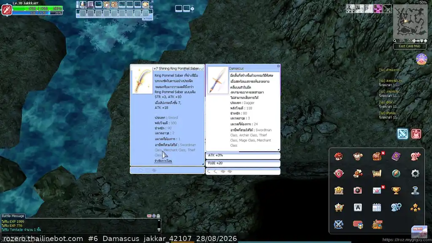The width and height of the screenshot is (432, 243).
Task: Open the blue question mark help icon
Action: point(415,190)
